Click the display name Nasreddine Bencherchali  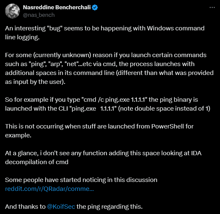pyautogui.click(x=57, y=7)
